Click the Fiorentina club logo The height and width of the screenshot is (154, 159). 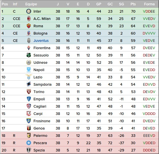point(29,48)
